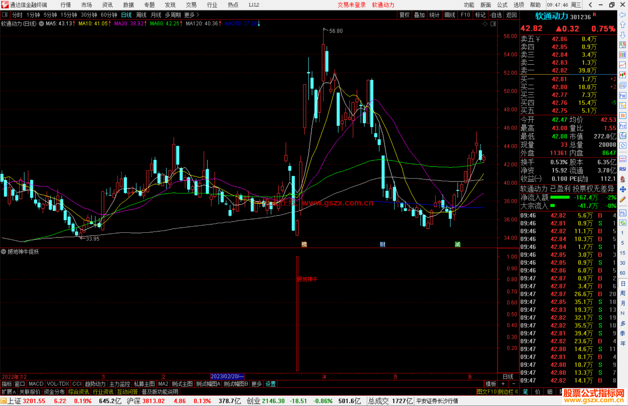628x406 pixels.
Task: Toggle the 撼地神牛捉妖 indicator circle button
Action: tap(3, 252)
